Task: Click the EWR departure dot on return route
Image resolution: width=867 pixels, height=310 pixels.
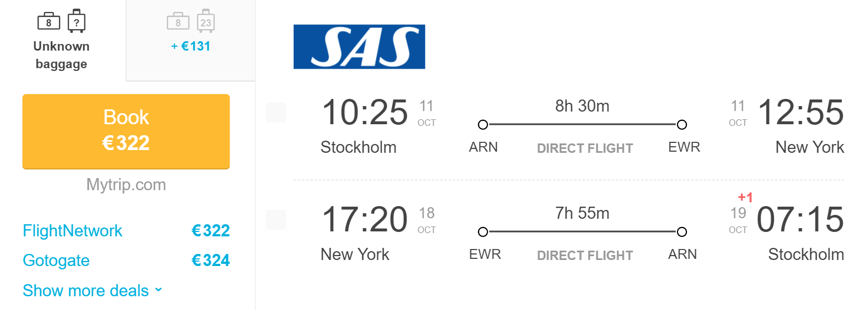Action: click(483, 232)
